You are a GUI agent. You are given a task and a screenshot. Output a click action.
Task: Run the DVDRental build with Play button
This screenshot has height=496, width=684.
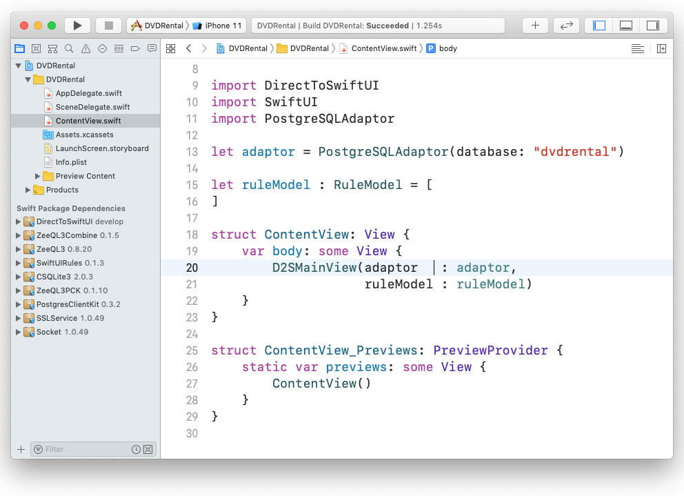click(77, 26)
